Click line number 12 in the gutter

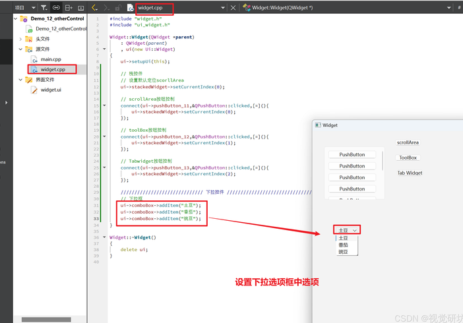96,87
